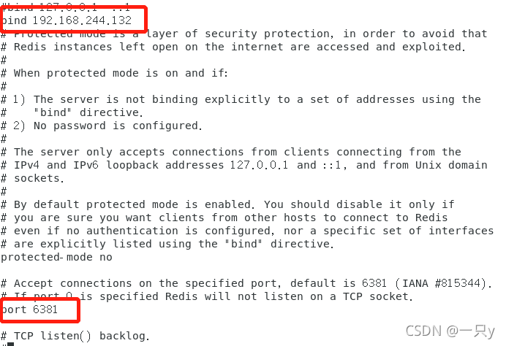Click the "::1" IPv6 loopback address
This screenshot has height=346, width=506.
[x=331, y=165]
